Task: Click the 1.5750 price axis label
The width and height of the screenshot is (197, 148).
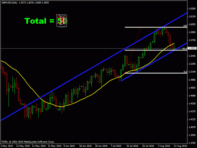Action: 192,40
